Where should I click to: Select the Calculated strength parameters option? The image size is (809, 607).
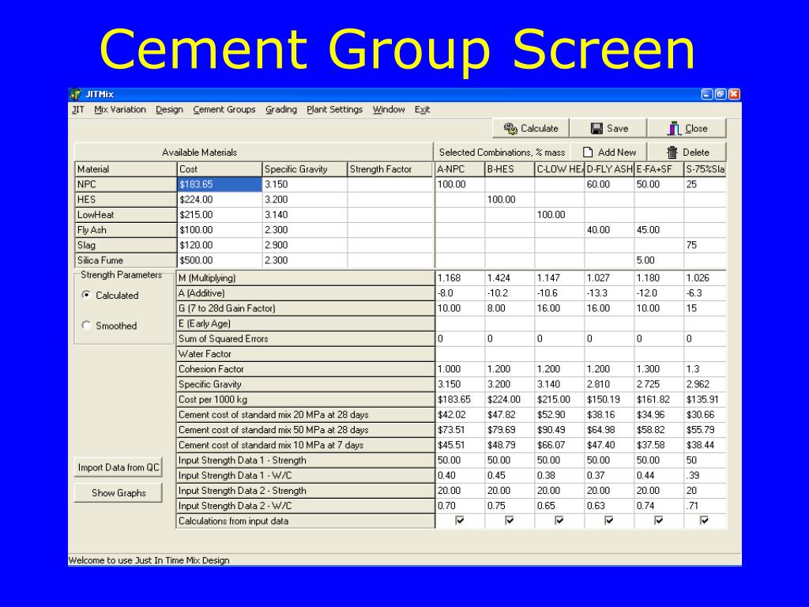coord(86,296)
